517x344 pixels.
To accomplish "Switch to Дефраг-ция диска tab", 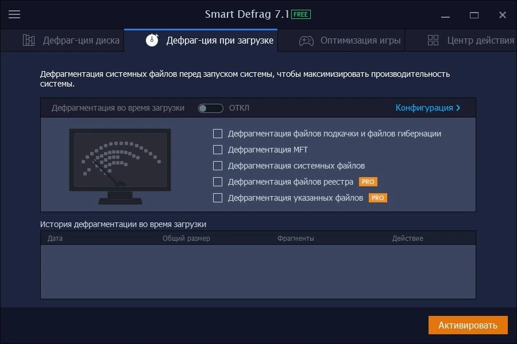I will click(x=62, y=40).
